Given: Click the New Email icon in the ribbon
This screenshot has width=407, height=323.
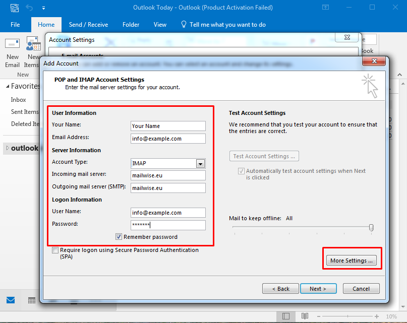Looking at the screenshot, I should [x=12, y=43].
